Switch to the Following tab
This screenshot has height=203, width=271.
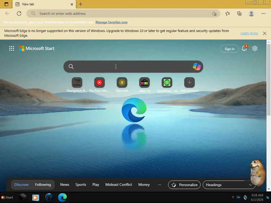coord(43,184)
